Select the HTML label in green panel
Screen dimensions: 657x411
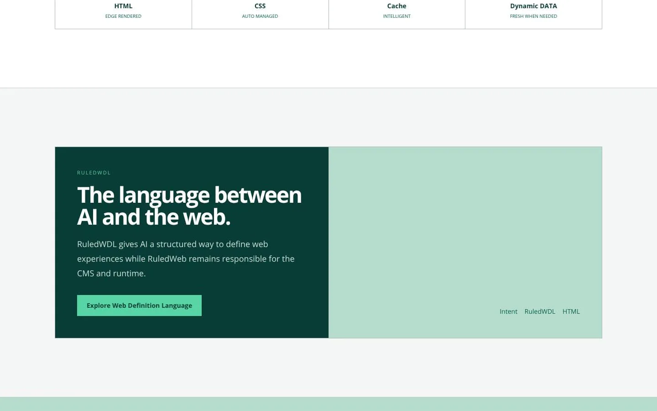pos(571,311)
